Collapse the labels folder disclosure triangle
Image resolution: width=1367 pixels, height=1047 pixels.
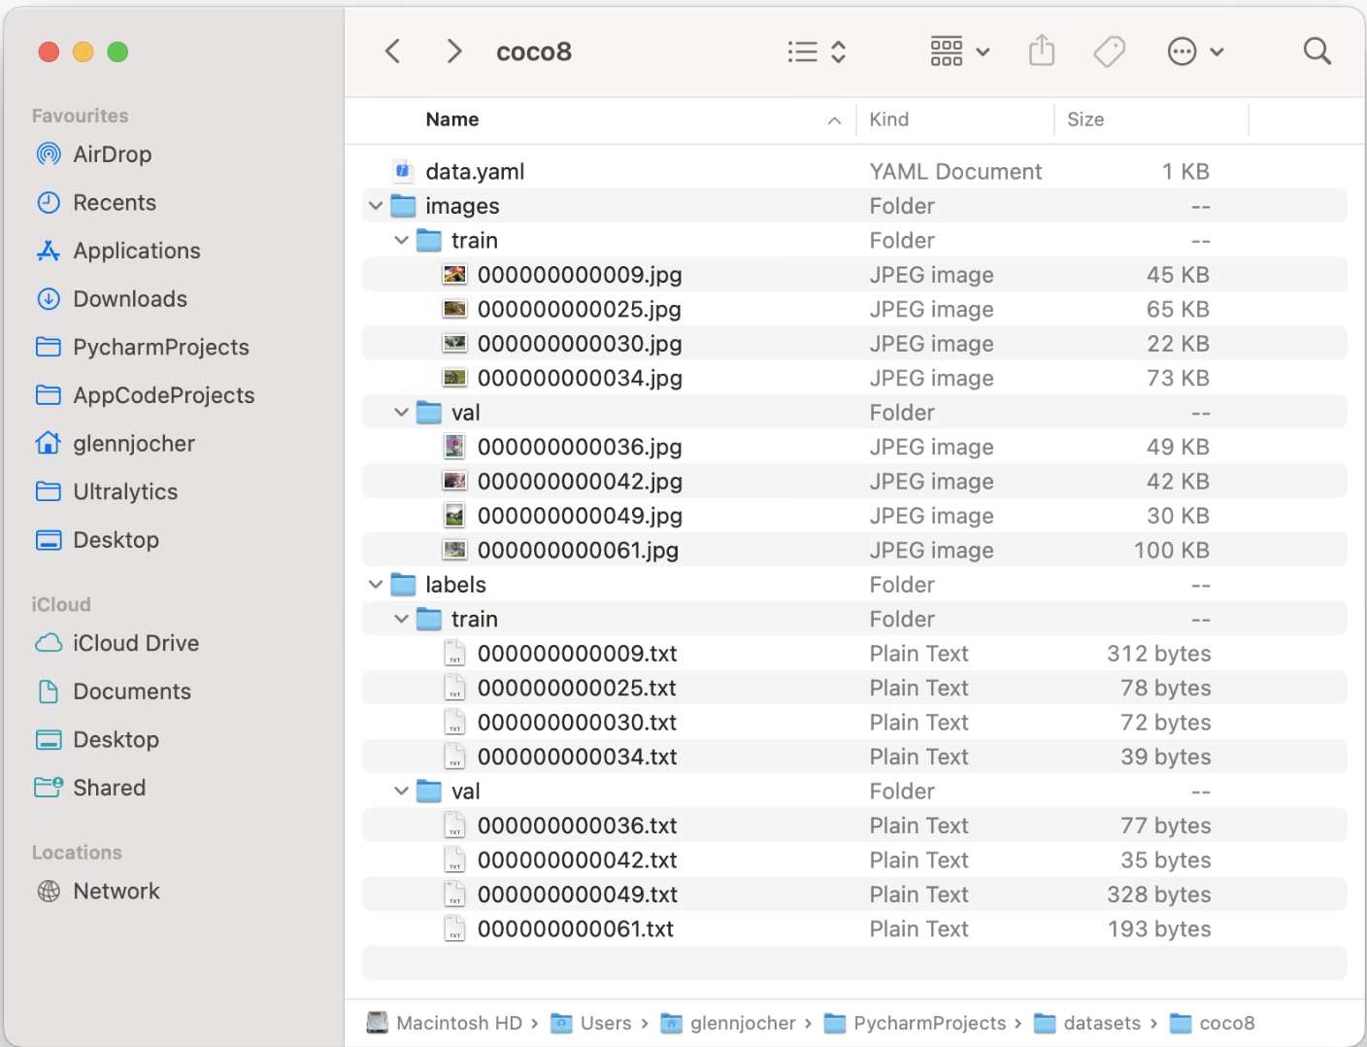(376, 585)
